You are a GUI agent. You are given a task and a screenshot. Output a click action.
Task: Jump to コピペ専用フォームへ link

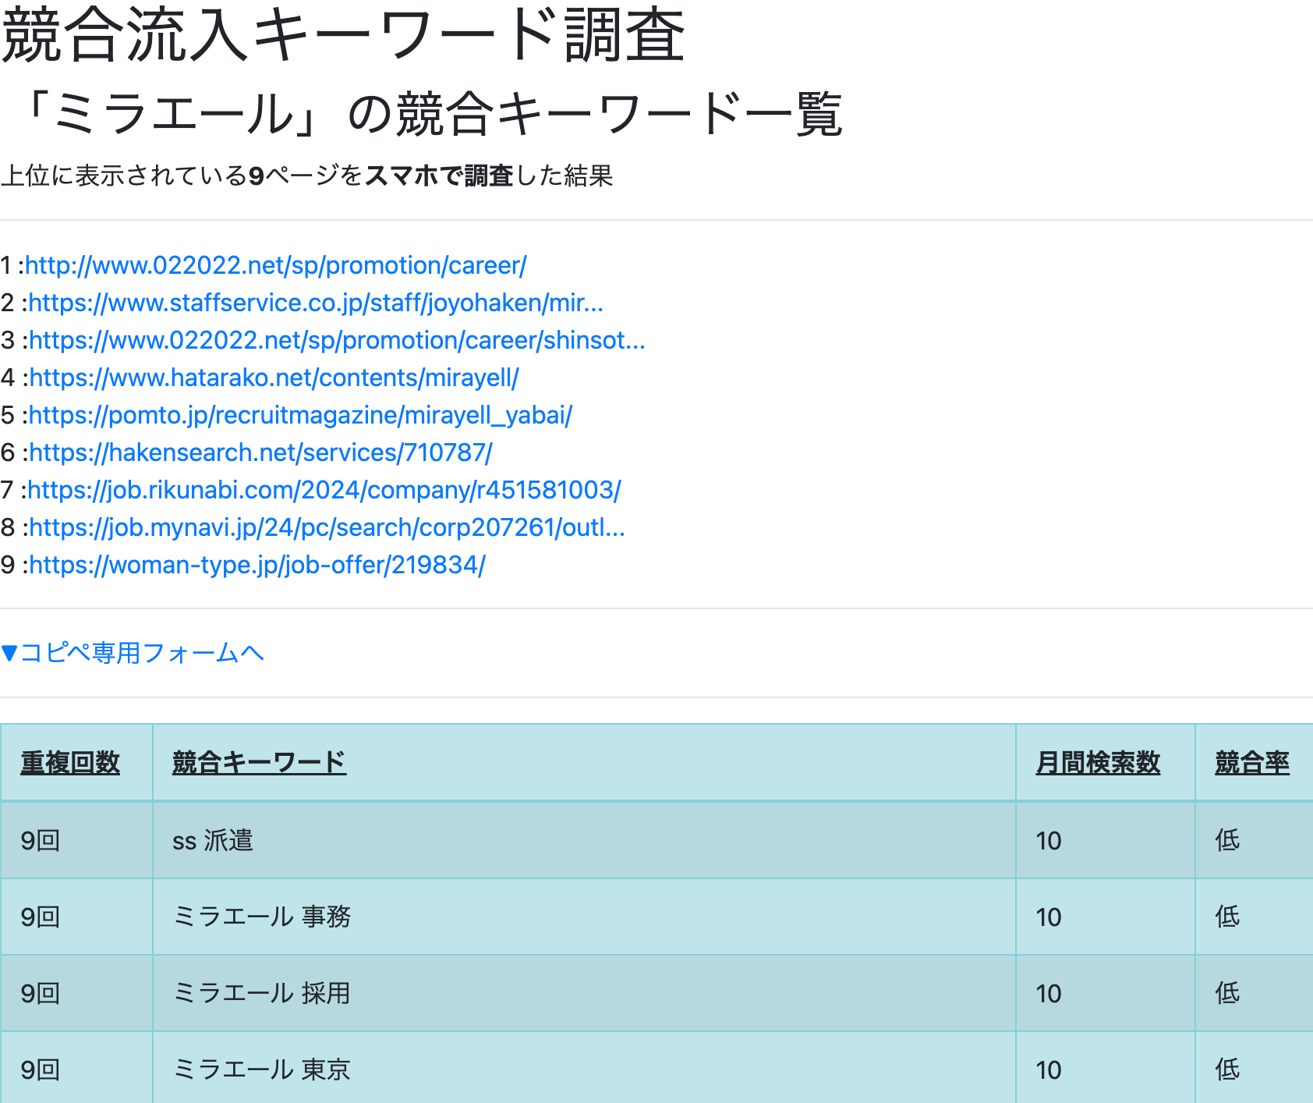click(x=132, y=653)
